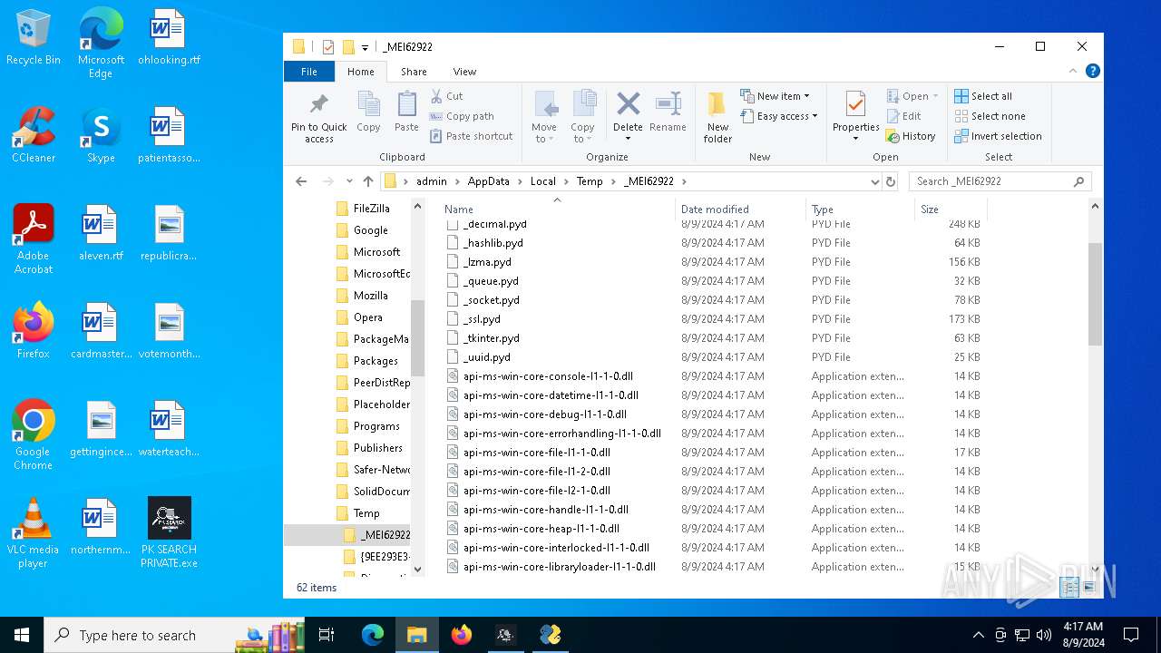Click the Delete red X icon
1161x653 pixels.
coord(628,103)
